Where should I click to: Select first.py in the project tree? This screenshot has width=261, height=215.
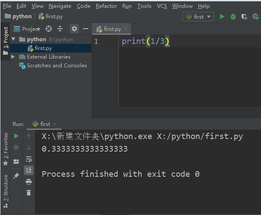tap(43, 48)
